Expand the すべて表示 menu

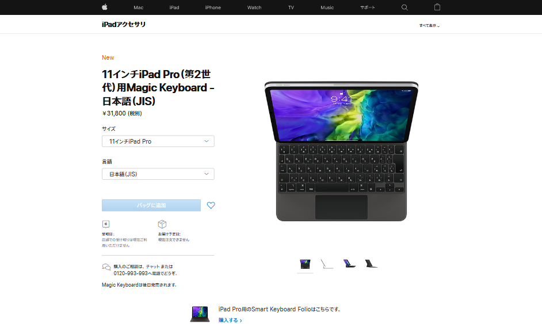point(429,25)
